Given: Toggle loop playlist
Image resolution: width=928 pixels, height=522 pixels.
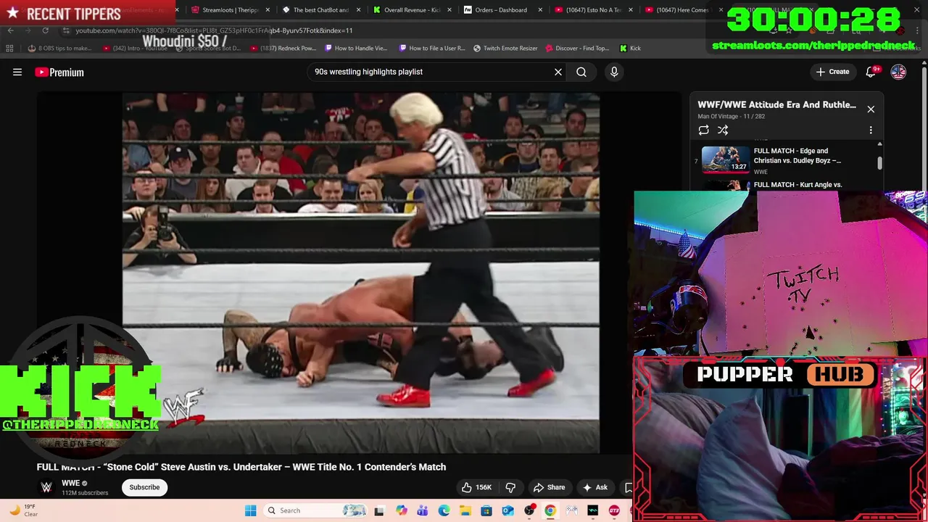Looking at the screenshot, I should [703, 130].
